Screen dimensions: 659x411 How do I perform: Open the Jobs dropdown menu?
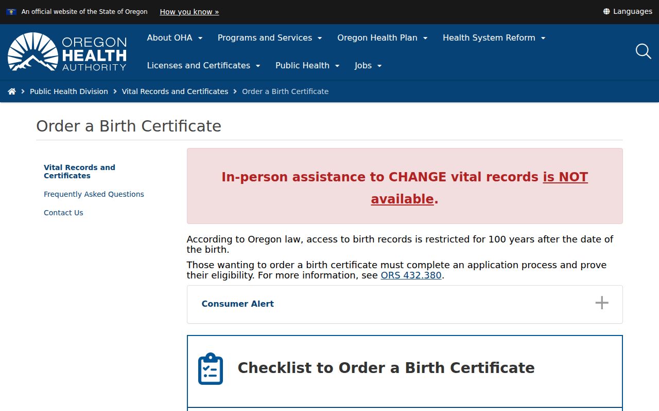(368, 65)
